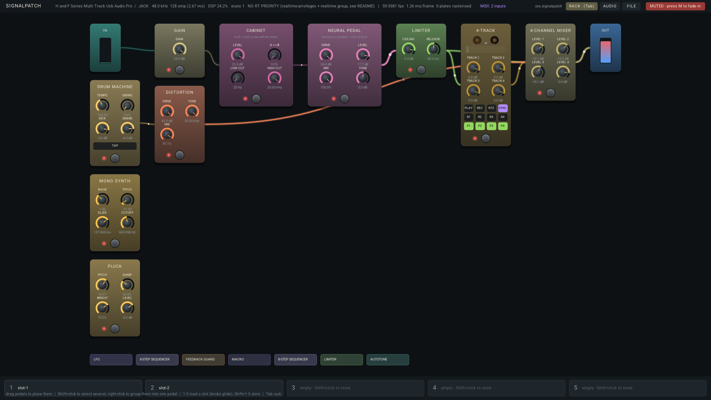Image resolution: width=711 pixels, height=400 pixels.
Task: Switch to the RACK (Tab) view
Action: click(x=581, y=6)
